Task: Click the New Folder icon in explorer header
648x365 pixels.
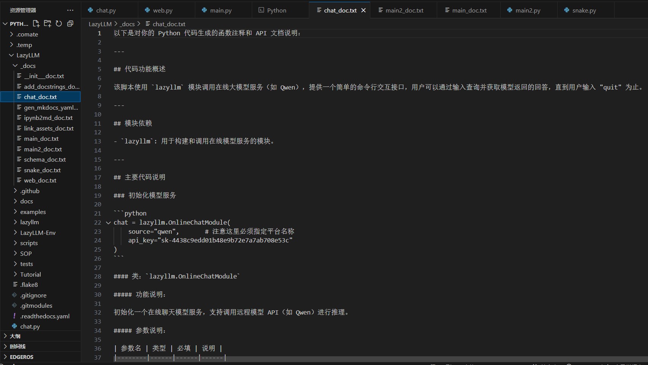Action: (47, 24)
